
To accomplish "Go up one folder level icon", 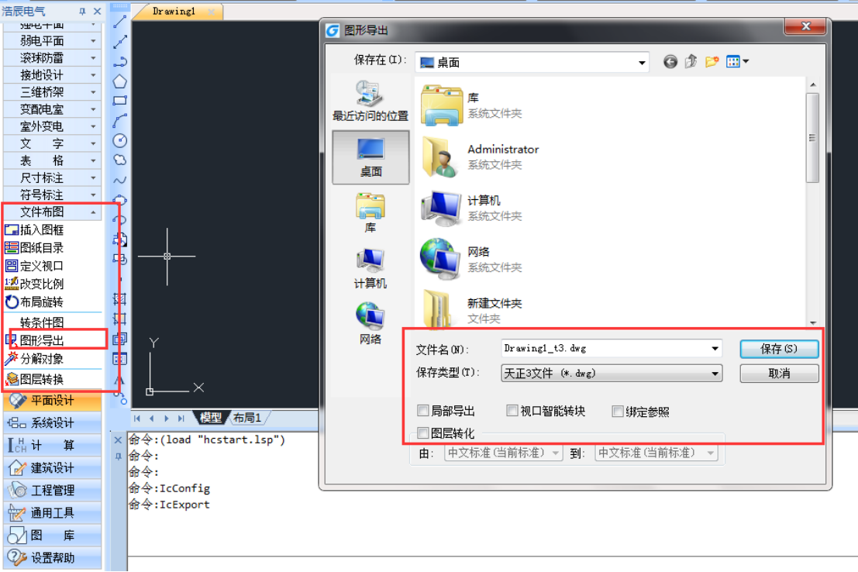I will pyautogui.click(x=691, y=62).
